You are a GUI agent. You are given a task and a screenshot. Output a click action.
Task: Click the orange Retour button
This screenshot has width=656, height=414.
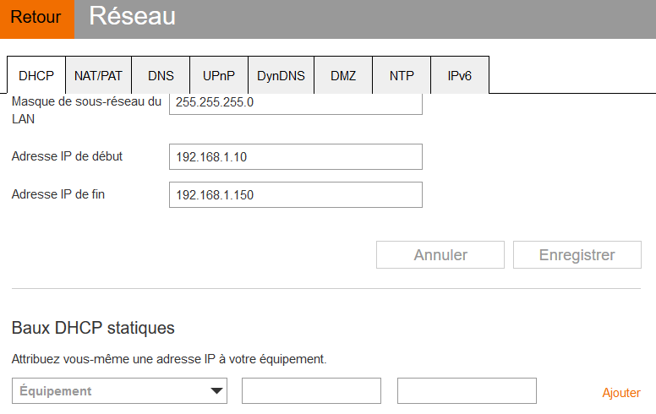[36, 18]
